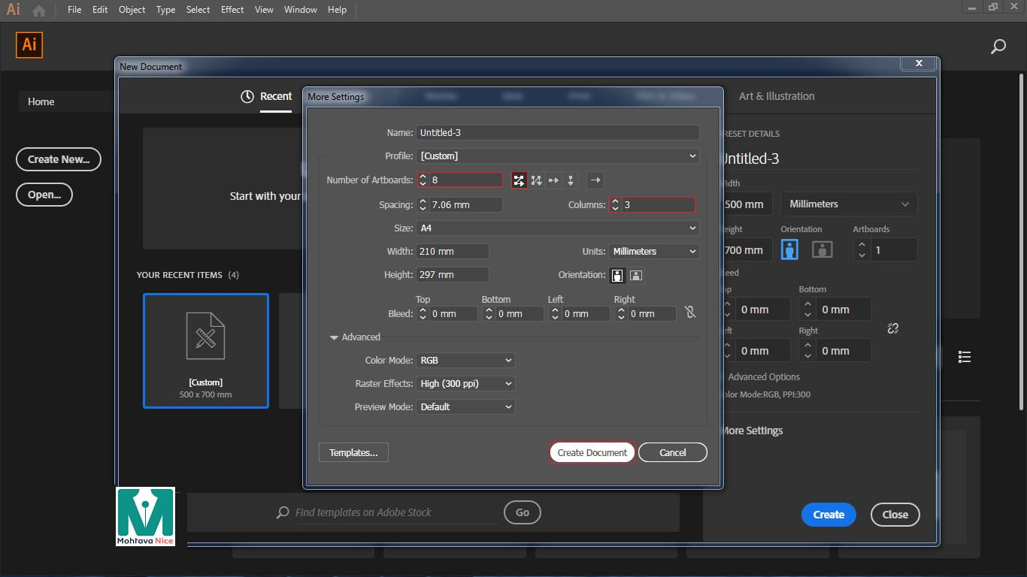Switch to the Art & Illustration tab
Viewport: 1027px width, 577px height.
click(776, 96)
